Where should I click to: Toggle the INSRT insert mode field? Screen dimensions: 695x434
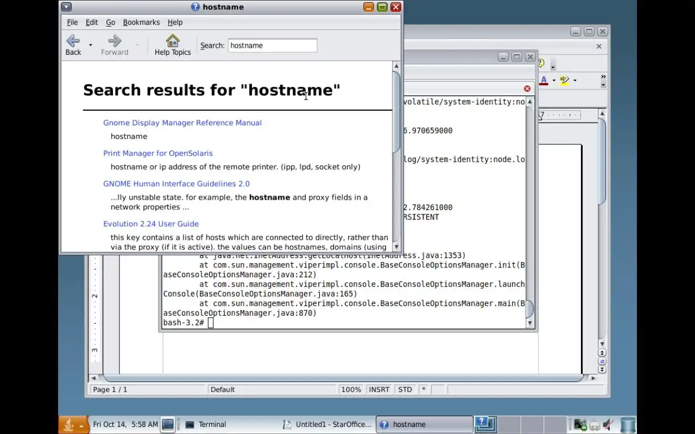pos(379,390)
